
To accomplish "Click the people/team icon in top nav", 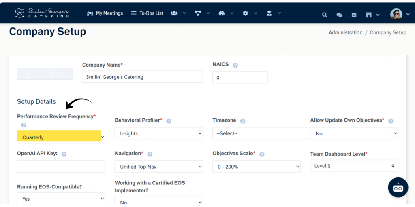I will (x=174, y=13).
